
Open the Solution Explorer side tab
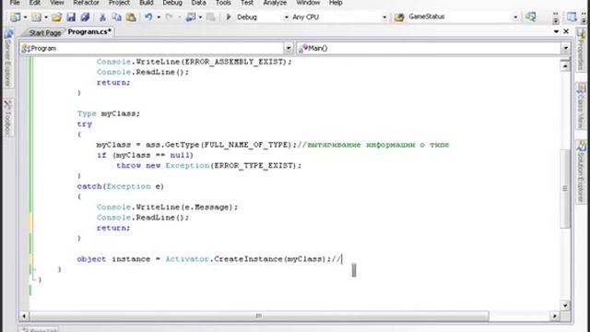[x=582, y=172]
